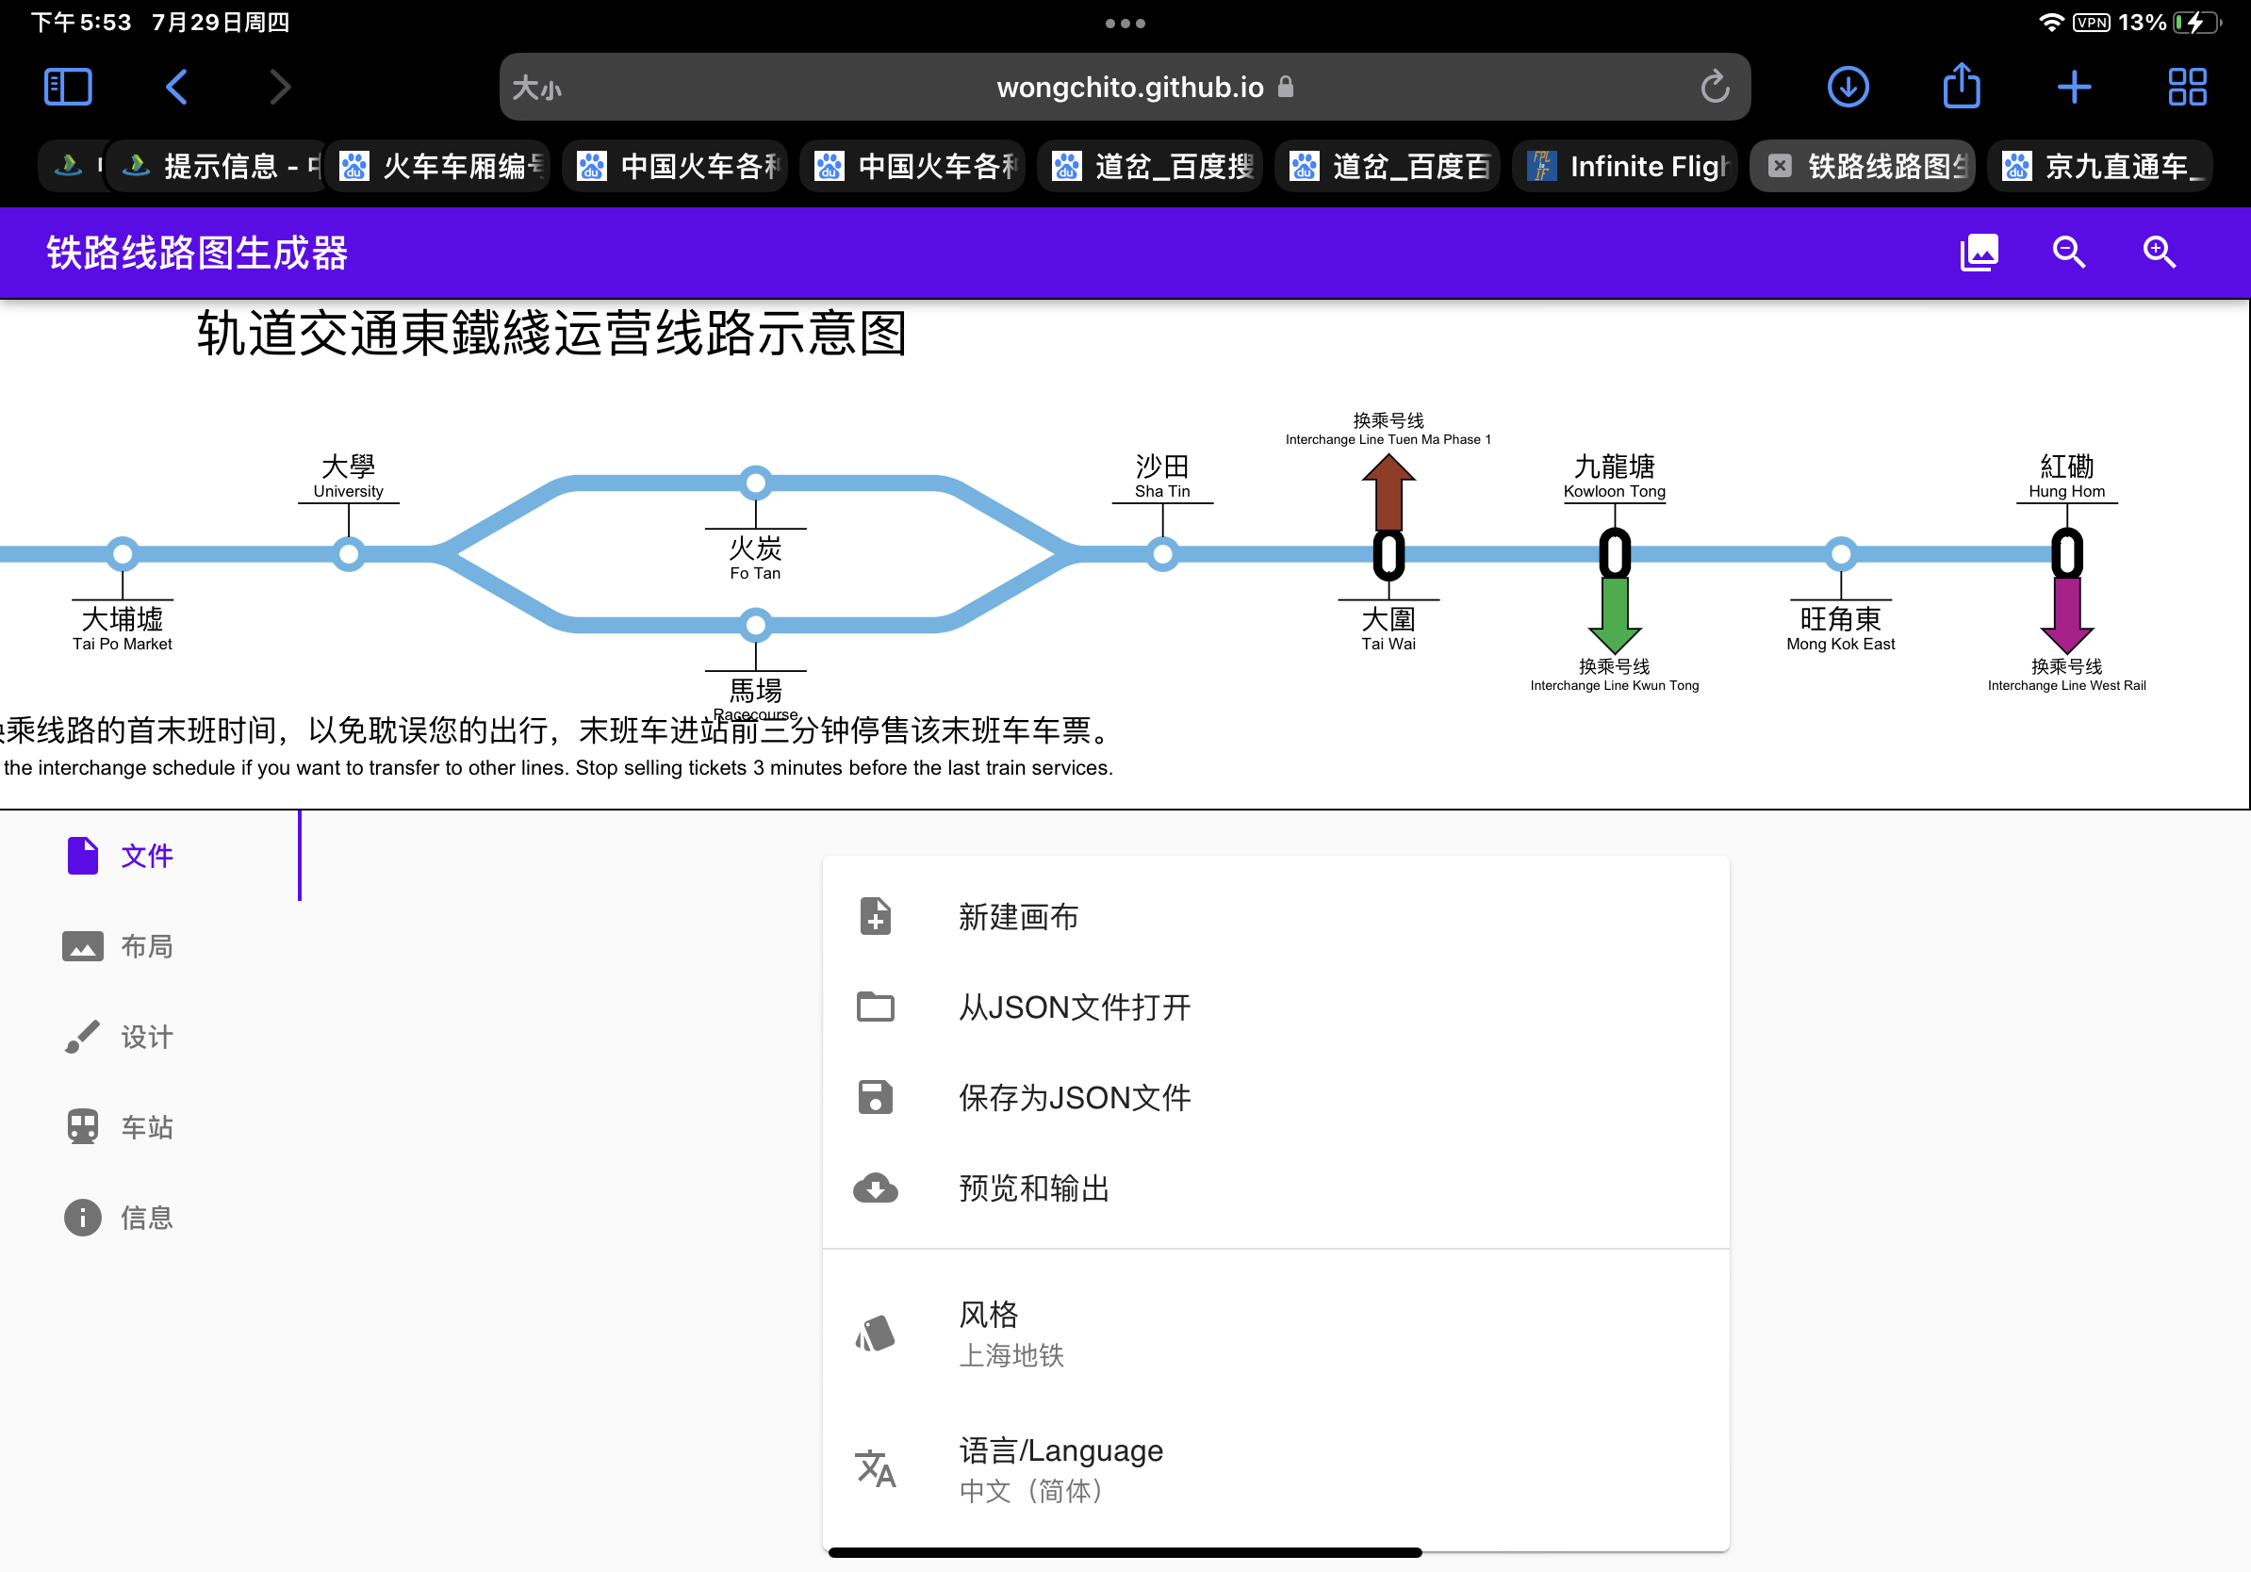Open Safari downloads icon
Viewport: 2251px width, 1572px height.
(x=1848, y=87)
